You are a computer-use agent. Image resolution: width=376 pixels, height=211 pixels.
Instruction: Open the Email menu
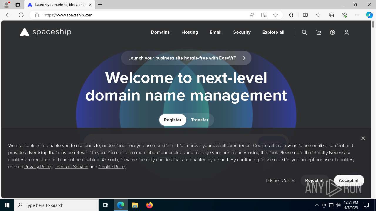pyautogui.click(x=216, y=32)
